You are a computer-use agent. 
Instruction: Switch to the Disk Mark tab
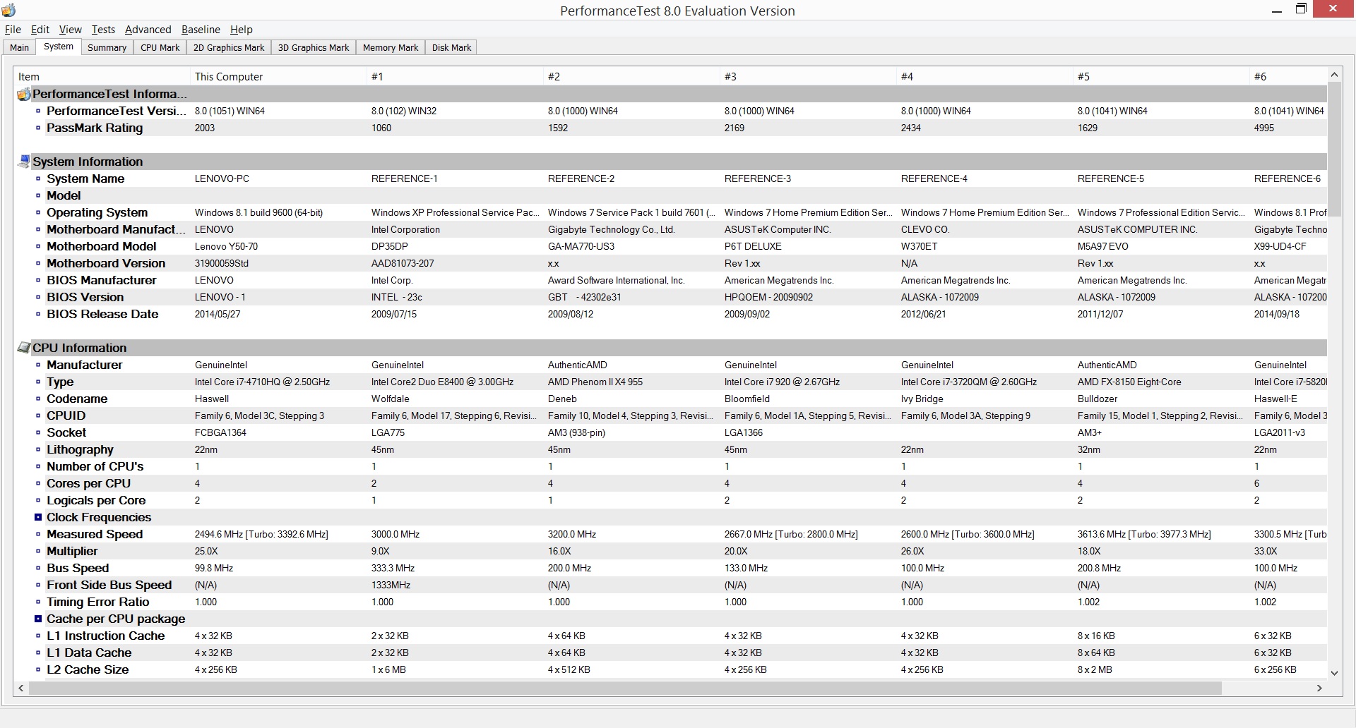451,47
